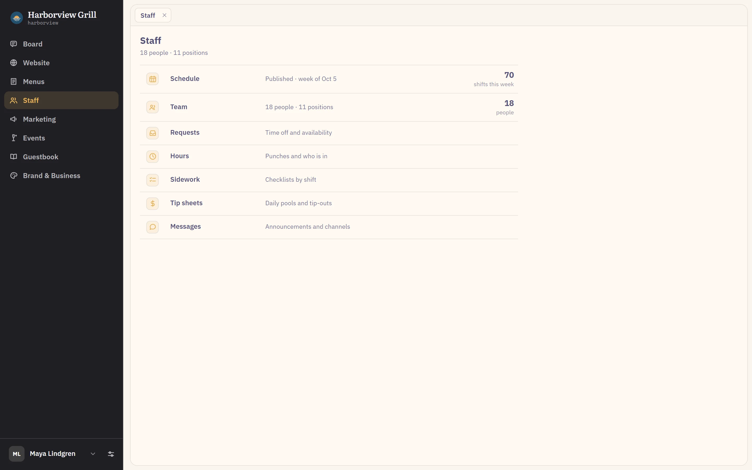
Task: Click the harborview subdomain text
Action: (x=43, y=23)
